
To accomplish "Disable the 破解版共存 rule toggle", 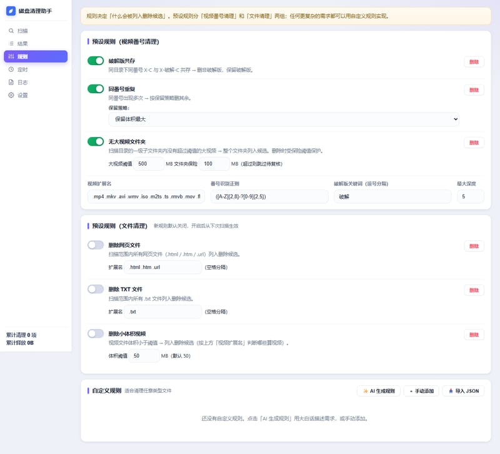I will coord(96,61).
